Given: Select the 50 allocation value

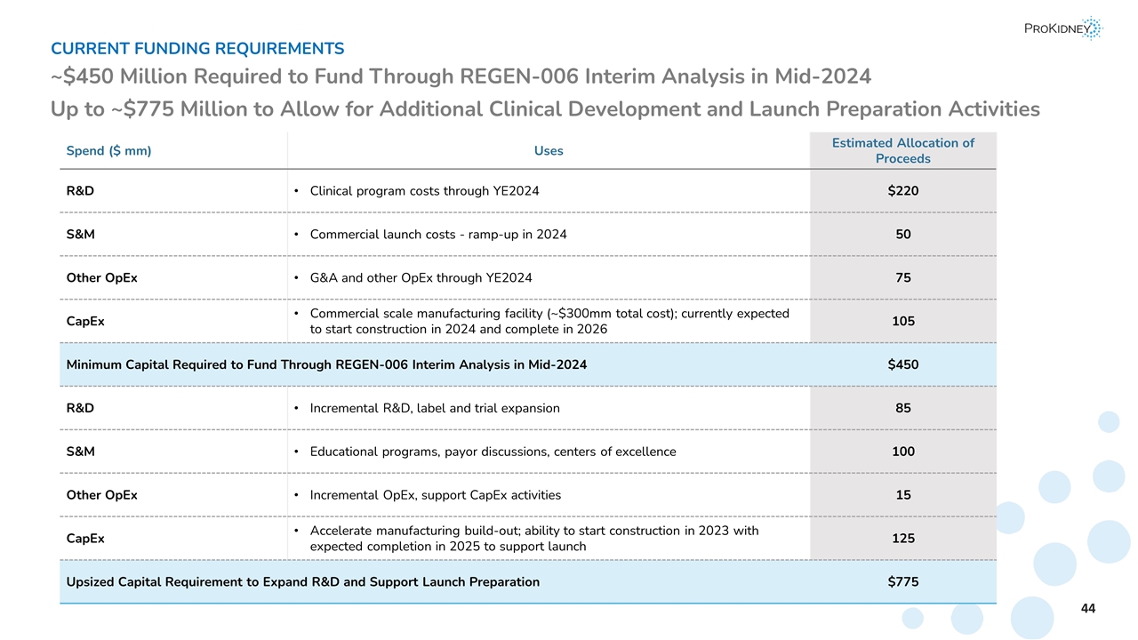Looking at the screenshot, I should (903, 235).
